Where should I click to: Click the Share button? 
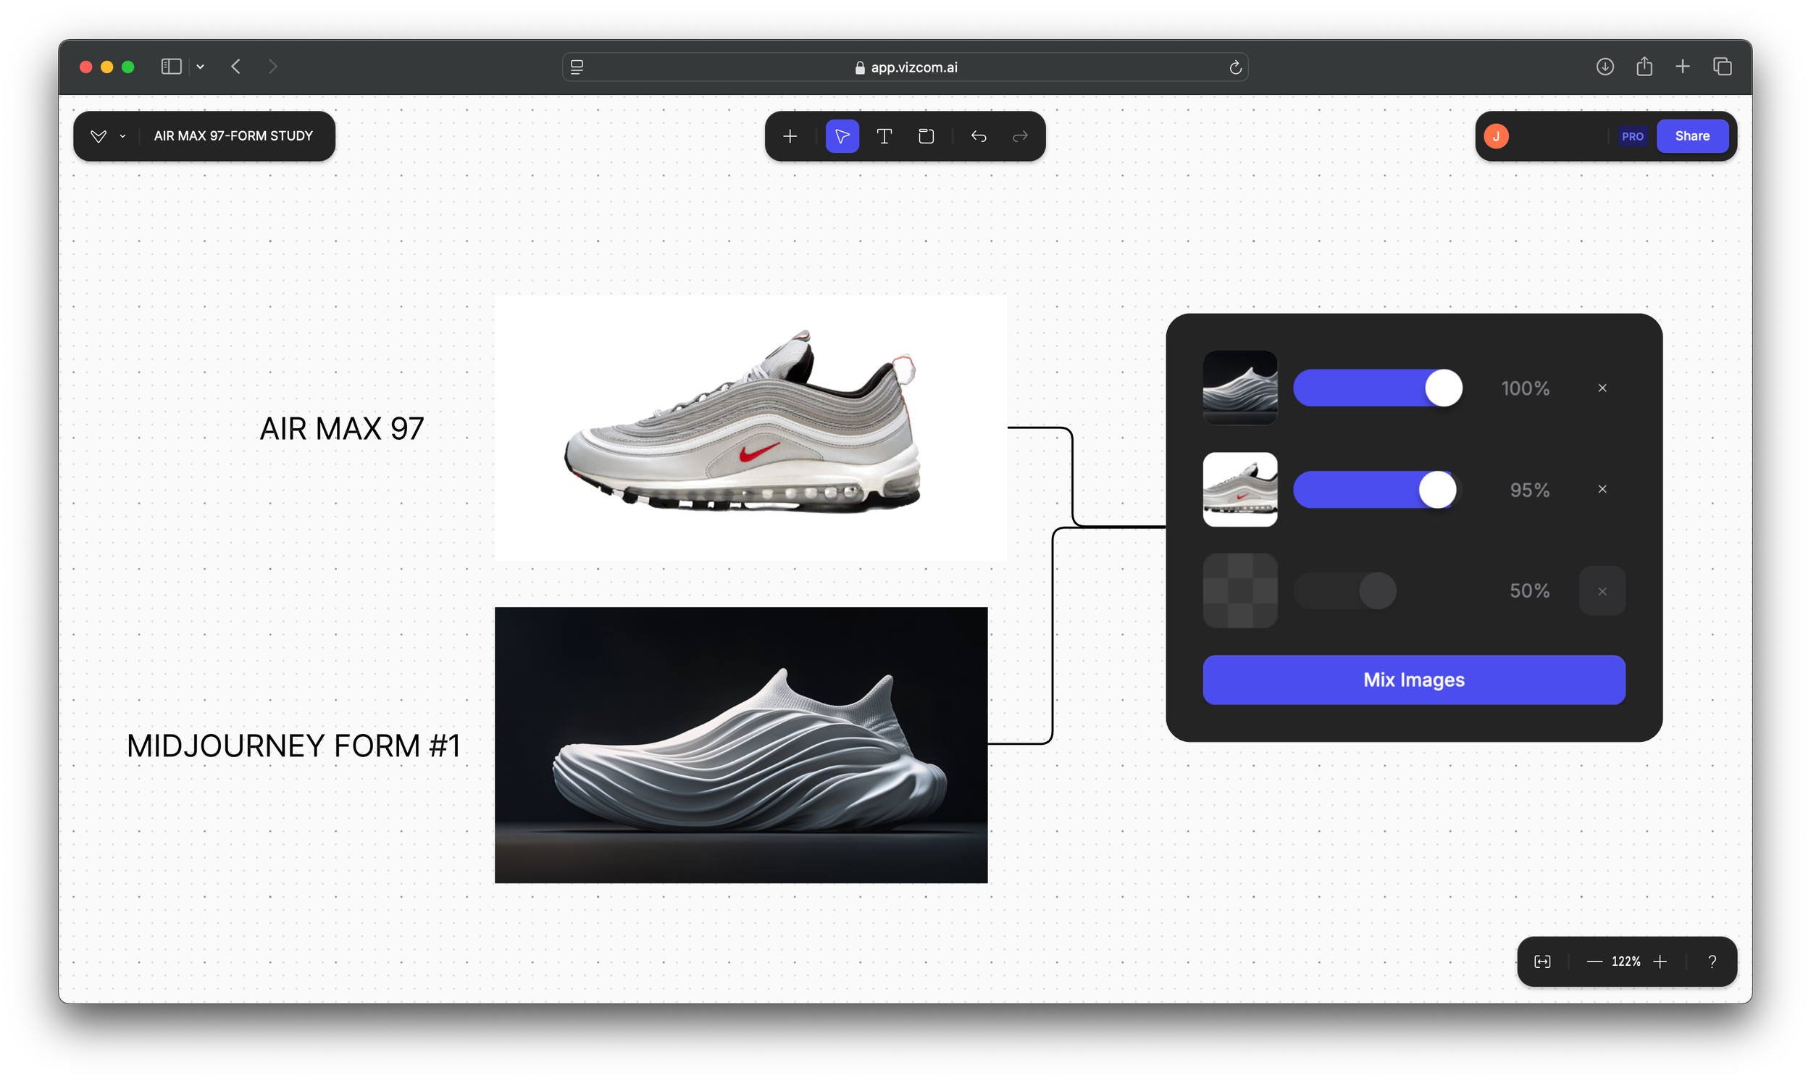[1691, 136]
